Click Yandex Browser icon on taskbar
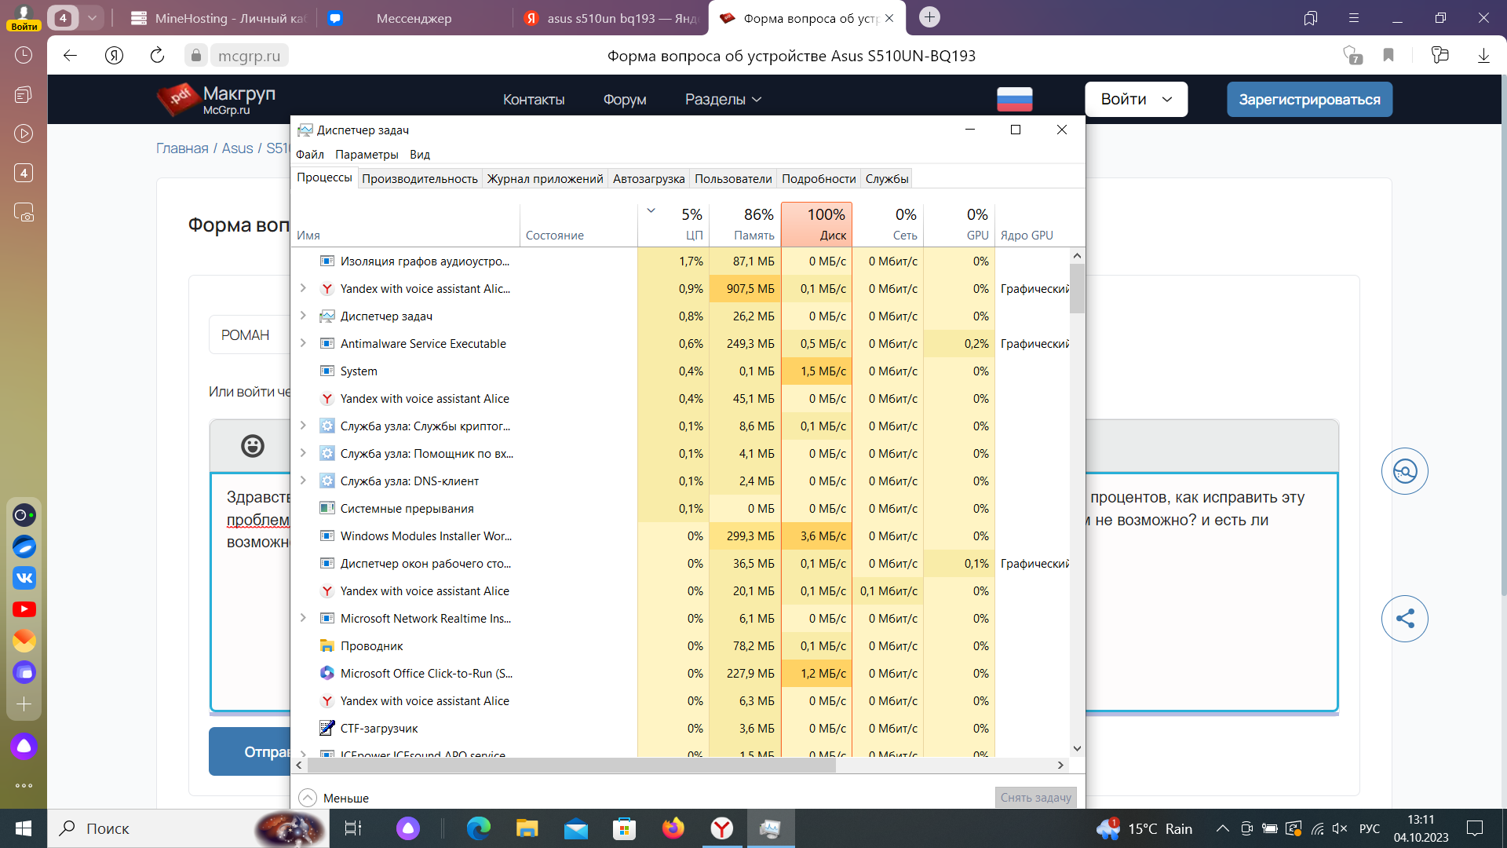Screen dimensions: 1507x848 (722, 828)
